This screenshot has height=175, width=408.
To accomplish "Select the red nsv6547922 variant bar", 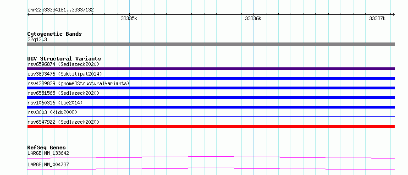I will tap(211, 126).
